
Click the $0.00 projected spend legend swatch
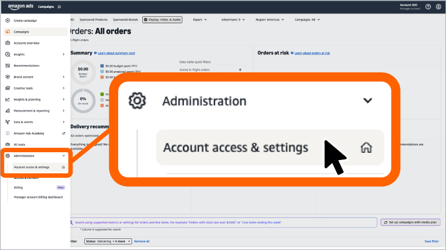point(102,72)
